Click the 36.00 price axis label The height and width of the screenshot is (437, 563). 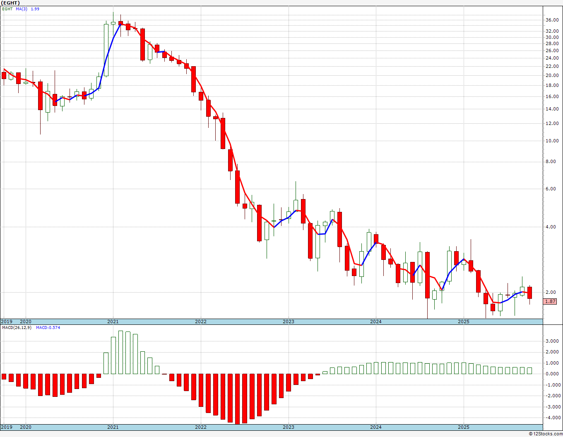pyautogui.click(x=552, y=20)
